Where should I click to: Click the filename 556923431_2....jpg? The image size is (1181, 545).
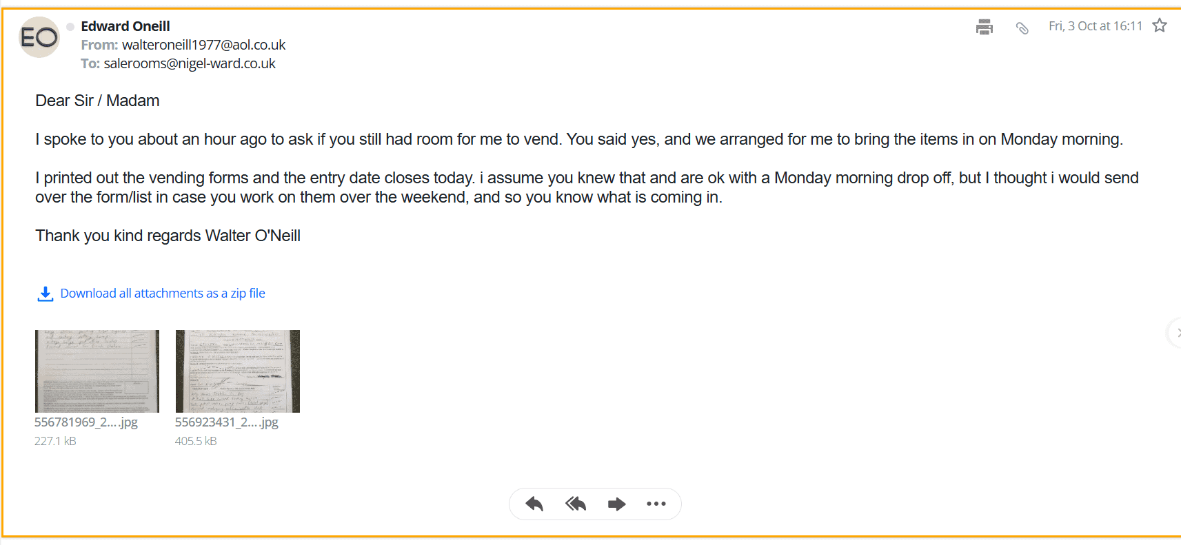[x=227, y=422]
